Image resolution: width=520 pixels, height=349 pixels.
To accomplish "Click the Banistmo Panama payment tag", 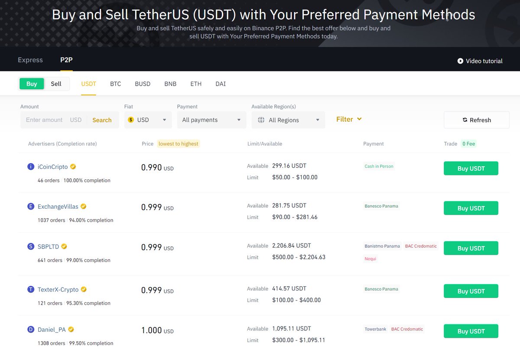I will (382, 246).
